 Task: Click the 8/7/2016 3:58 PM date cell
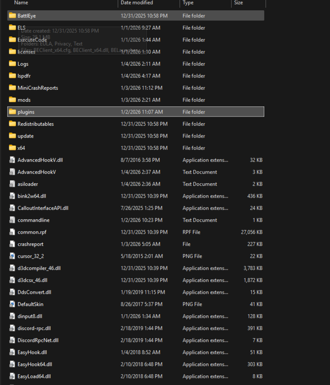tap(140, 160)
